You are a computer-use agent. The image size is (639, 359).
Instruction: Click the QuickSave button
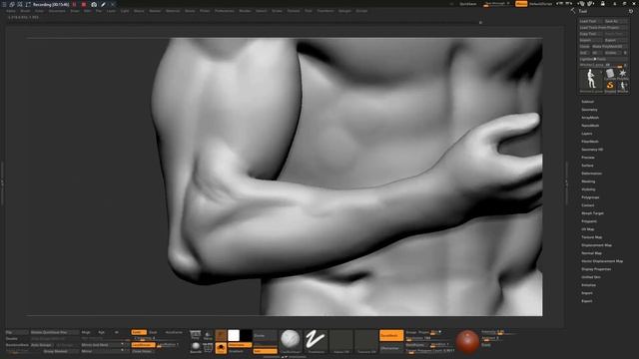pyautogui.click(x=468, y=4)
